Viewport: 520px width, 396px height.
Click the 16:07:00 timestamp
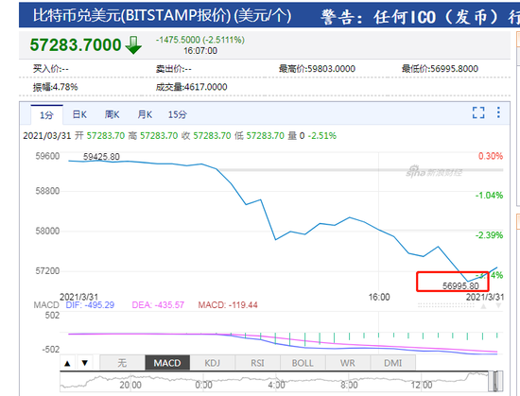[x=200, y=51]
